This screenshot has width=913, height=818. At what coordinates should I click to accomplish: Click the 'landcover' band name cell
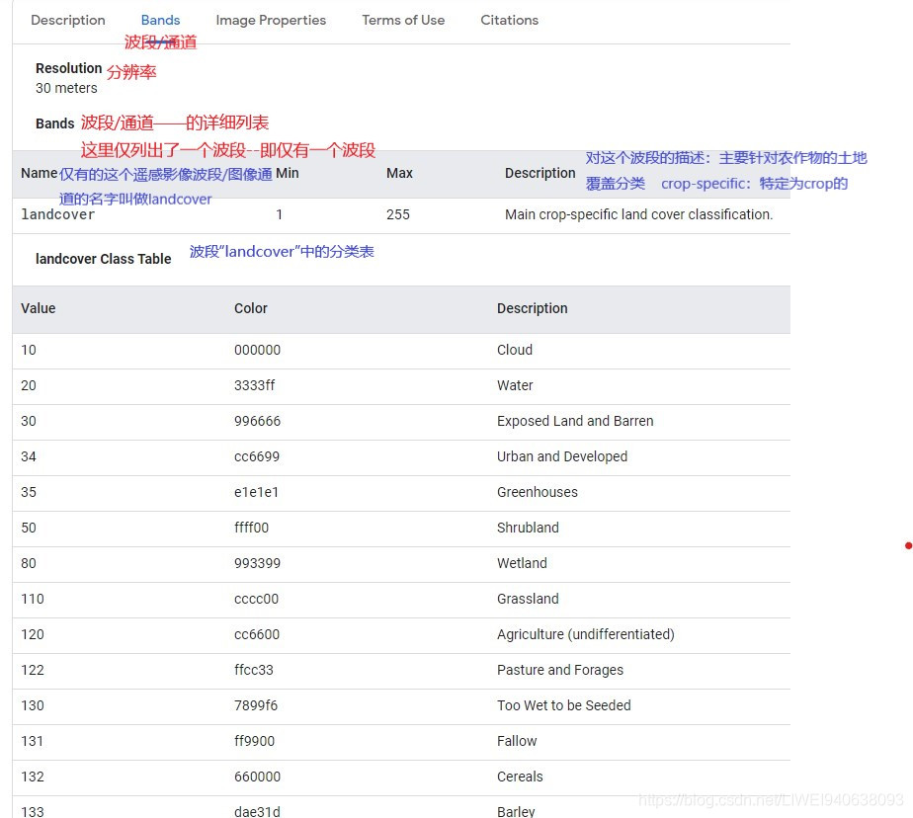pyautogui.click(x=57, y=214)
